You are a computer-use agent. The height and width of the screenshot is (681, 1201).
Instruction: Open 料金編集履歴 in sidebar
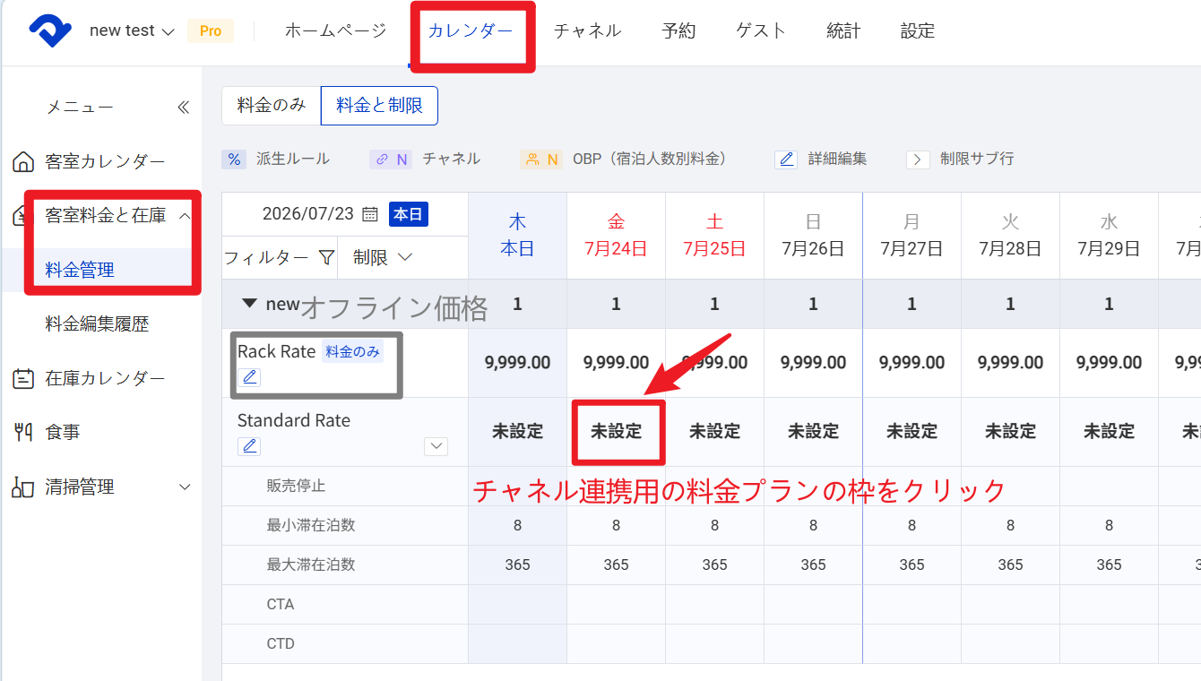coord(97,323)
